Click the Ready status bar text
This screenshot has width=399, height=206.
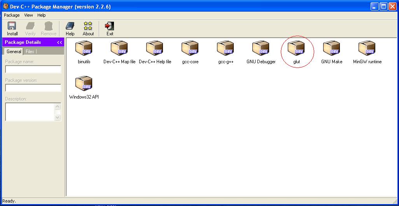[9, 201]
